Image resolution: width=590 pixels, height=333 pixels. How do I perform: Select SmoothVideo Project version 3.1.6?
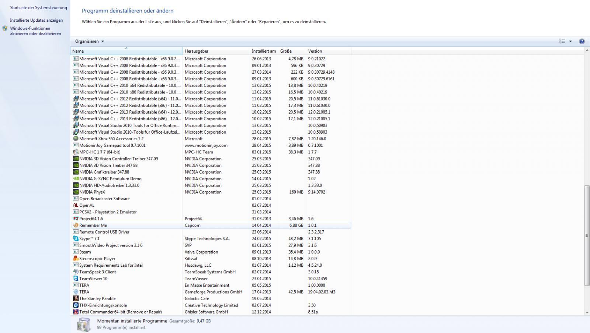[211, 245]
